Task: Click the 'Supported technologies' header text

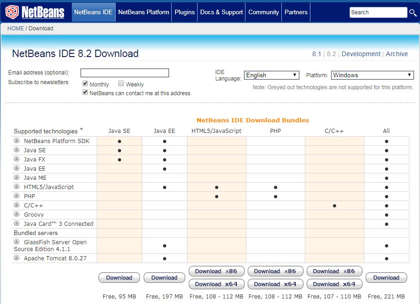Action: click(x=46, y=132)
